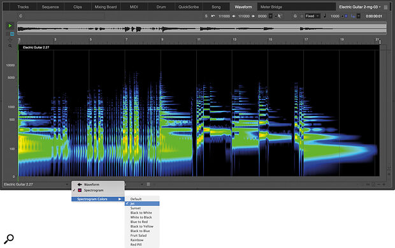395x248 pixels.
Task: Choose Spectrogram view in popup menu
Action: coord(98,190)
